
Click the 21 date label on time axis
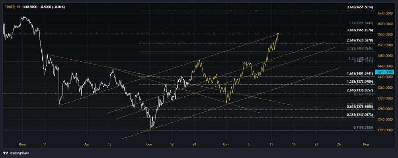(x=316, y=144)
